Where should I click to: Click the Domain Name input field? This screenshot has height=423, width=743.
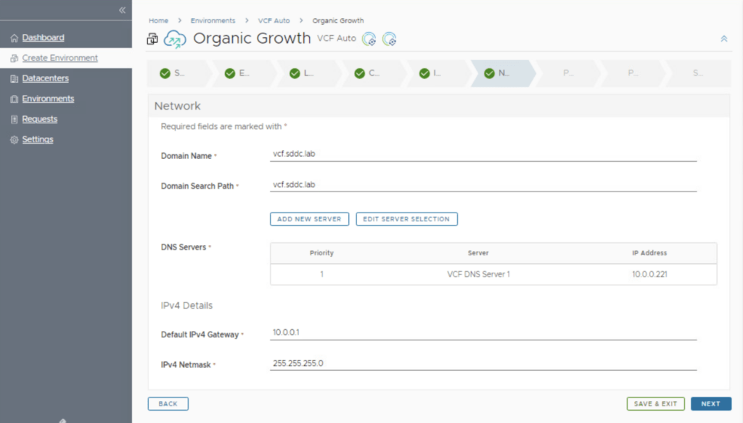point(483,155)
